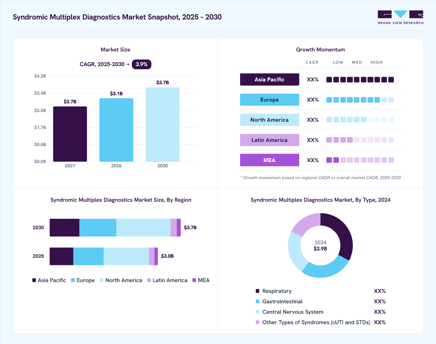The height and width of the screenshot is (344, 436).
Task: Click the Respiratory legend swatch
Action: coord(257,291)
